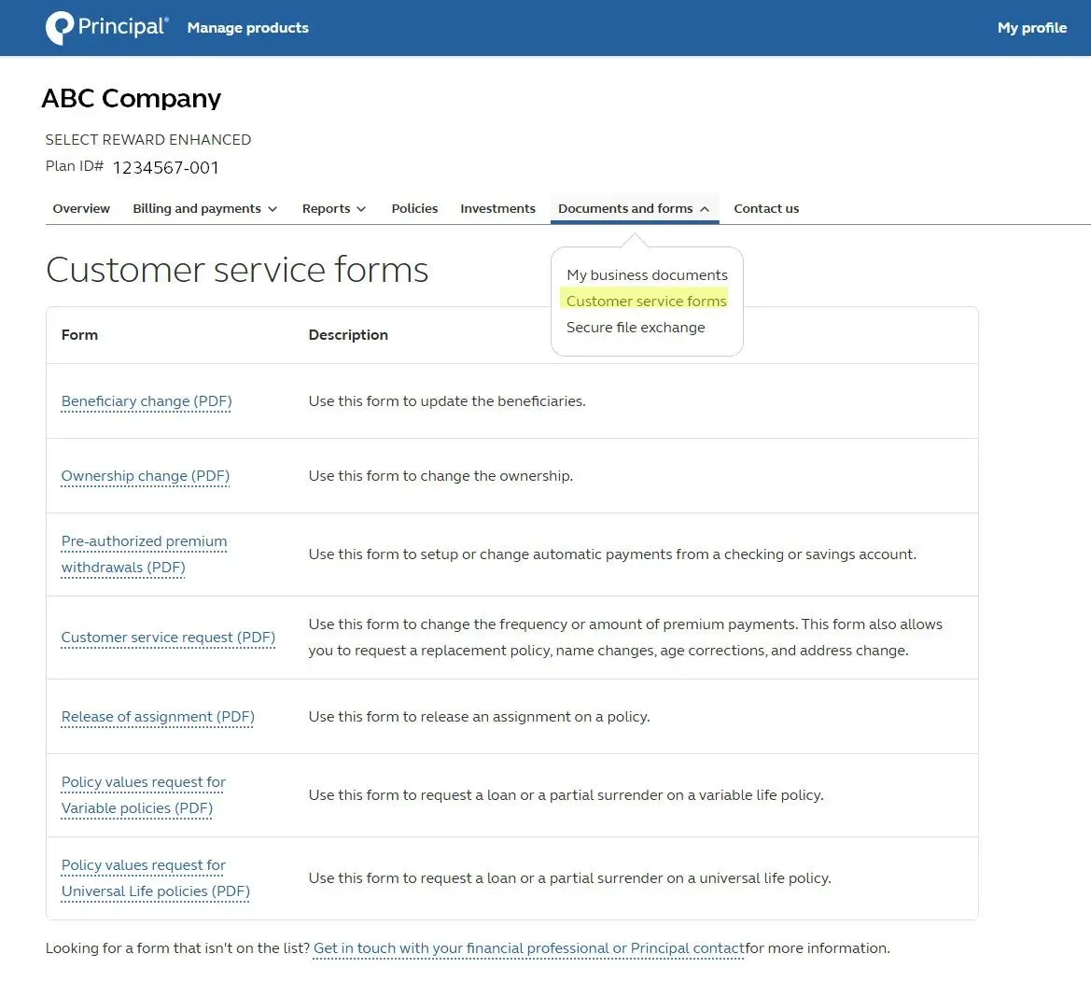Open Policy values request Universal Life PDF
1091x982 pixels.
(155, 877)
